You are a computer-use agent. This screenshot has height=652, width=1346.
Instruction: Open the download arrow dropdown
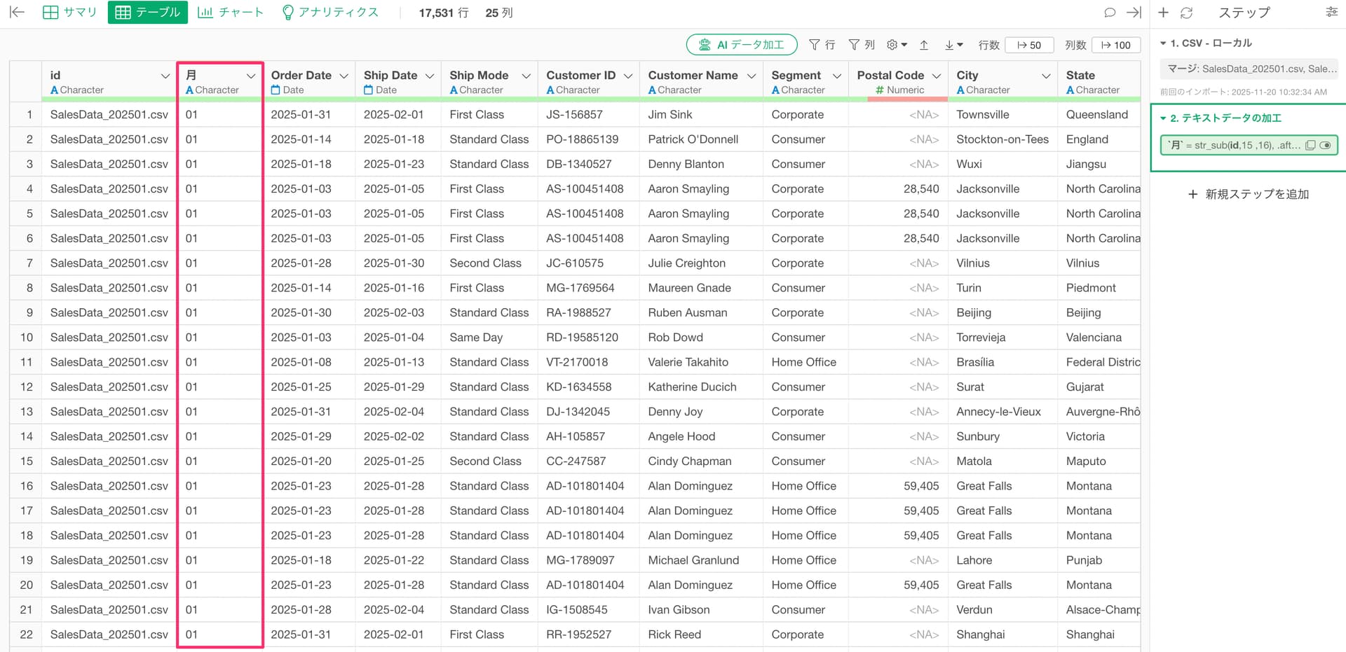953,45
